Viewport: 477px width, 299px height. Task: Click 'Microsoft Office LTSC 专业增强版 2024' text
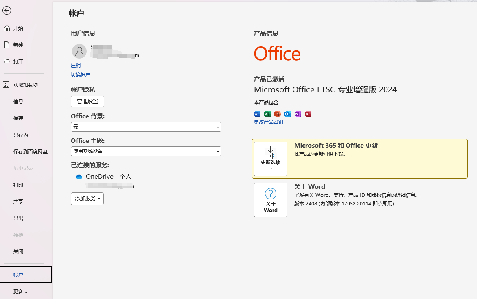click(325, 90)
